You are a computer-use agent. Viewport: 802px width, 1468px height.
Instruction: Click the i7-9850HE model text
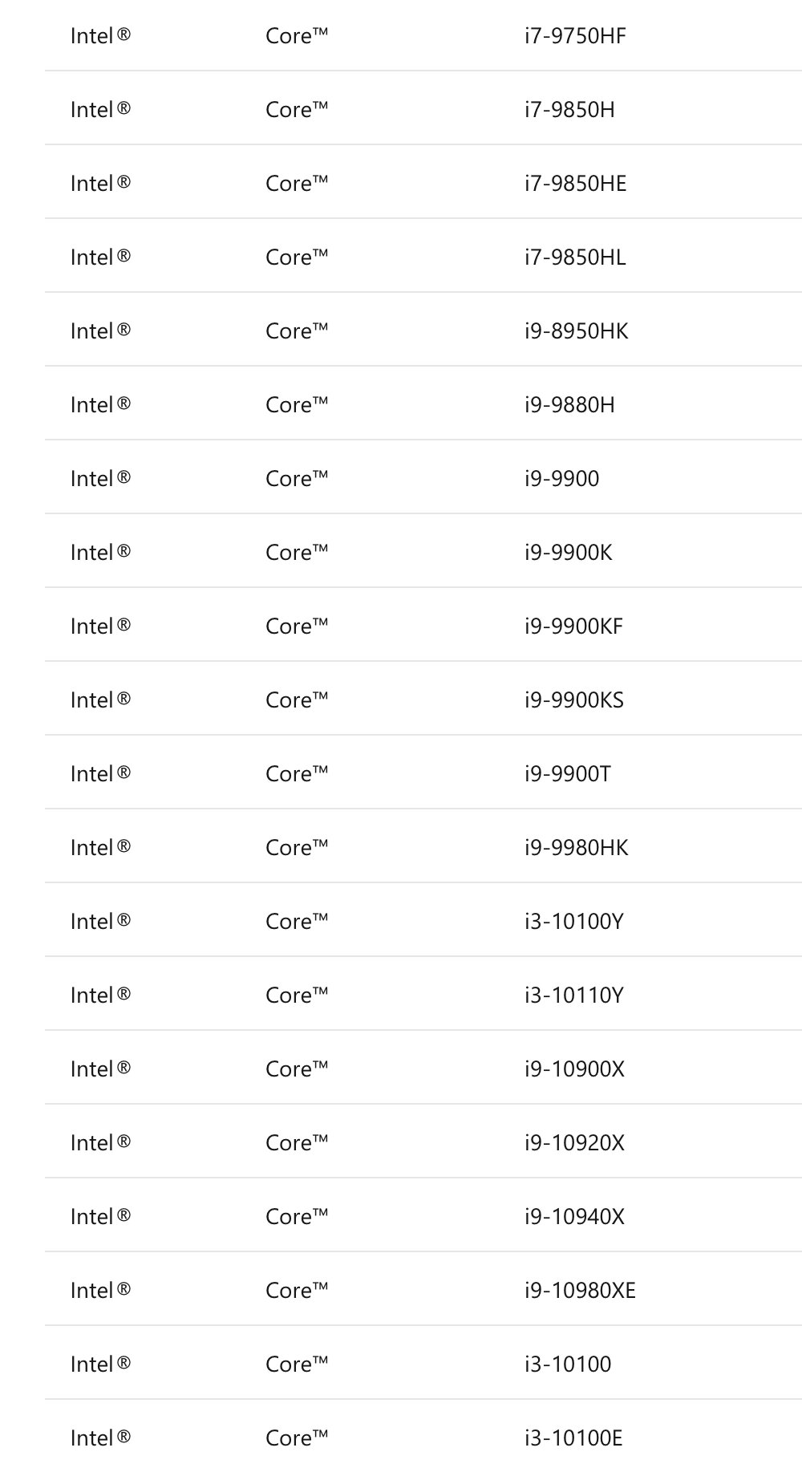click(575, 184)
